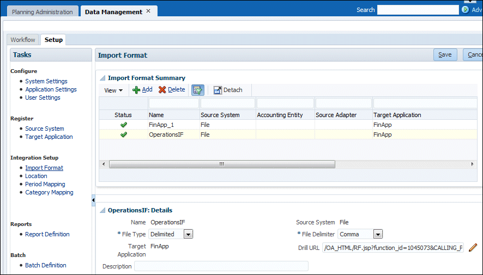
Task: Open the File Delimiter dropdown
Action: pos(378,234)
